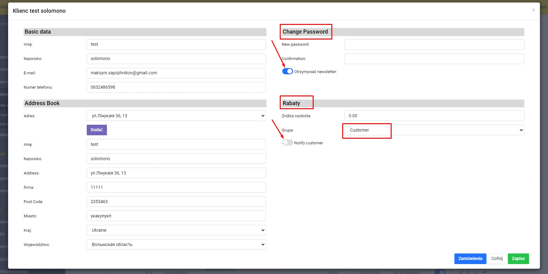The image size is (548, 274).
Task: Select the E-mail input field
Action: pos(176,73)
